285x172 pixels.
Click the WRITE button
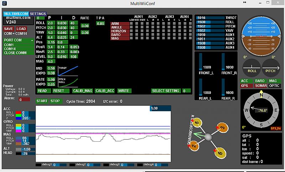click(x=124, y=91)
